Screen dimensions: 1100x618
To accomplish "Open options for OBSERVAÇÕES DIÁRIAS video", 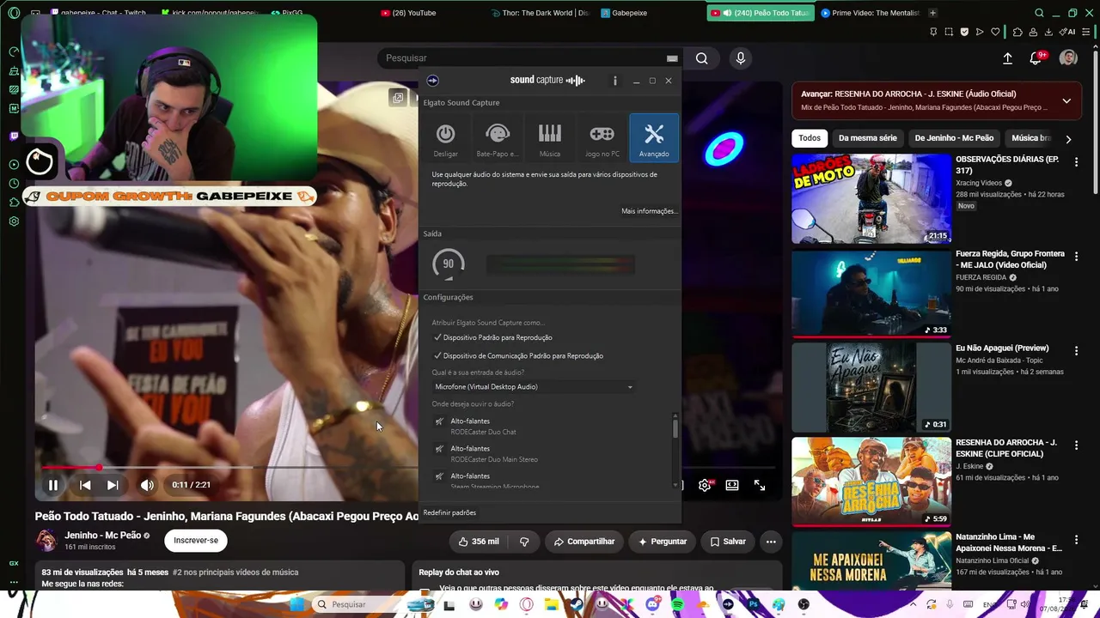I will tap(1076, 163).
